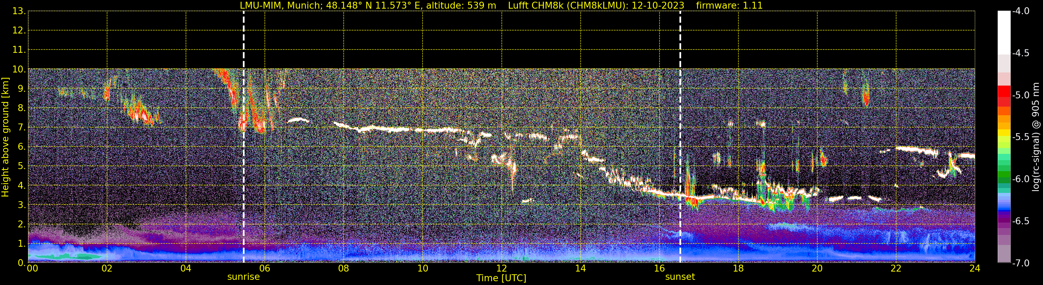The height and width of the screenshot is (285, 1043).
Task: Click the white colorbar segment near -4.0
Action: [1004, 32]
